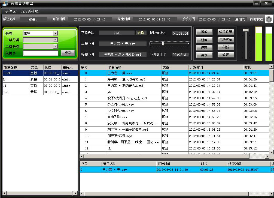Click the 时长 header in playlist table
Image resolution: width=274 pixels, height=198 pixels.
pyautogui.click(x=256, y=67)
